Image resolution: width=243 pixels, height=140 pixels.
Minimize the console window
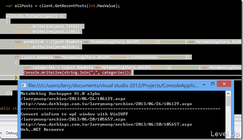pos(204,85)
